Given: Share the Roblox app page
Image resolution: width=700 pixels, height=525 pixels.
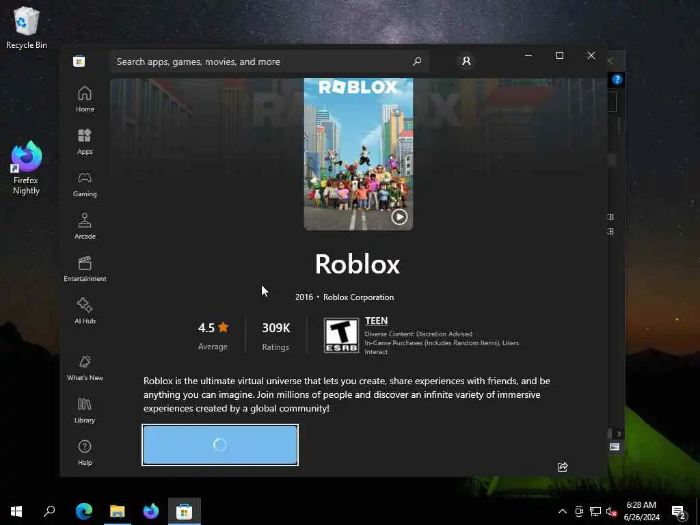Looking at the screenshot, I should coord(563,467).
